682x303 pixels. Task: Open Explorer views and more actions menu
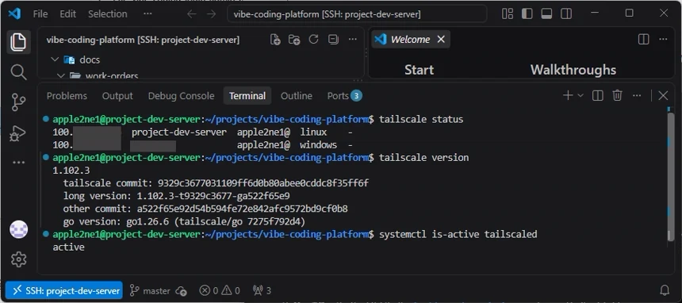353,40
